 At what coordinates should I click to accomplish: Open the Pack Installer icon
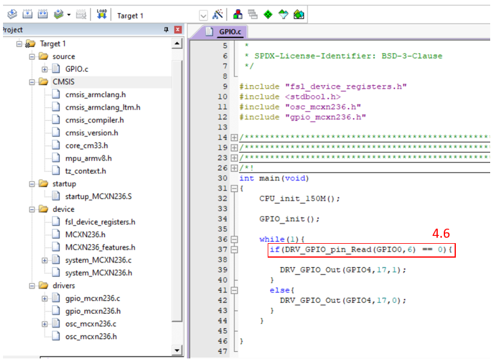tap(298, 14)
